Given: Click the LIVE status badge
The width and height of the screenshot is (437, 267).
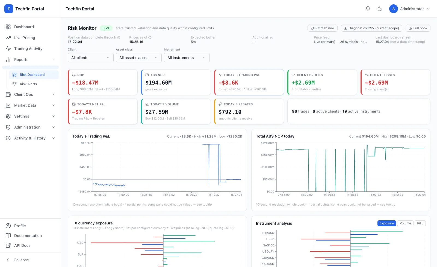Looking at the screenshot, I should pos(106,28).
